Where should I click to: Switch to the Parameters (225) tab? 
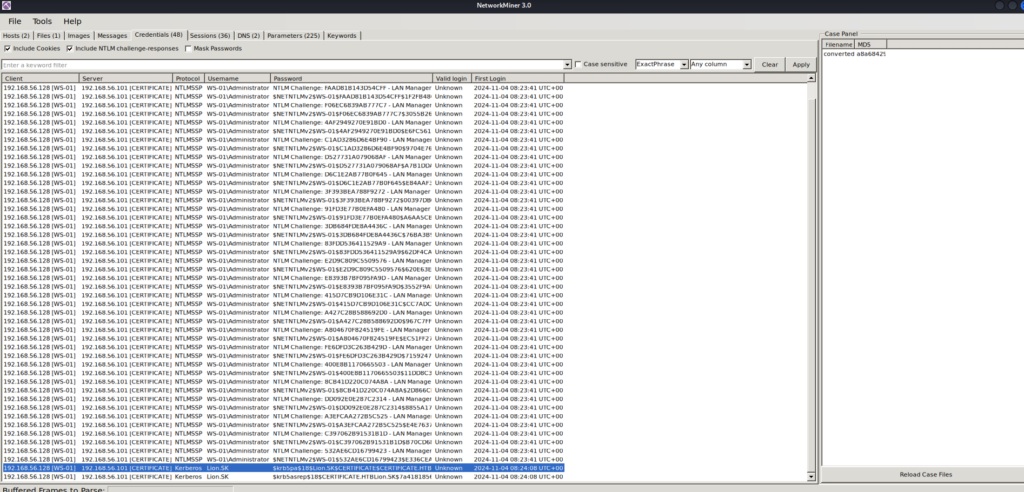click(x=293, y=36)
